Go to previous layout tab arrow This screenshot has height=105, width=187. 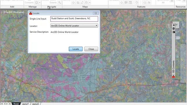[x=5, y=104]
